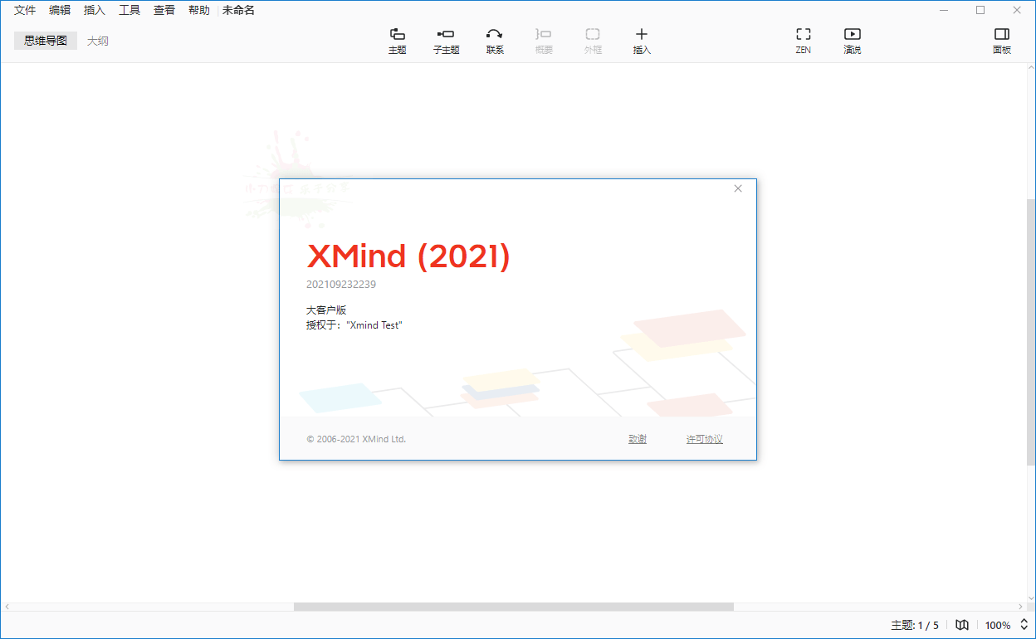Close the XMind about dialog
This screenshot has height=639, width=1036.
tap(737, 188)
